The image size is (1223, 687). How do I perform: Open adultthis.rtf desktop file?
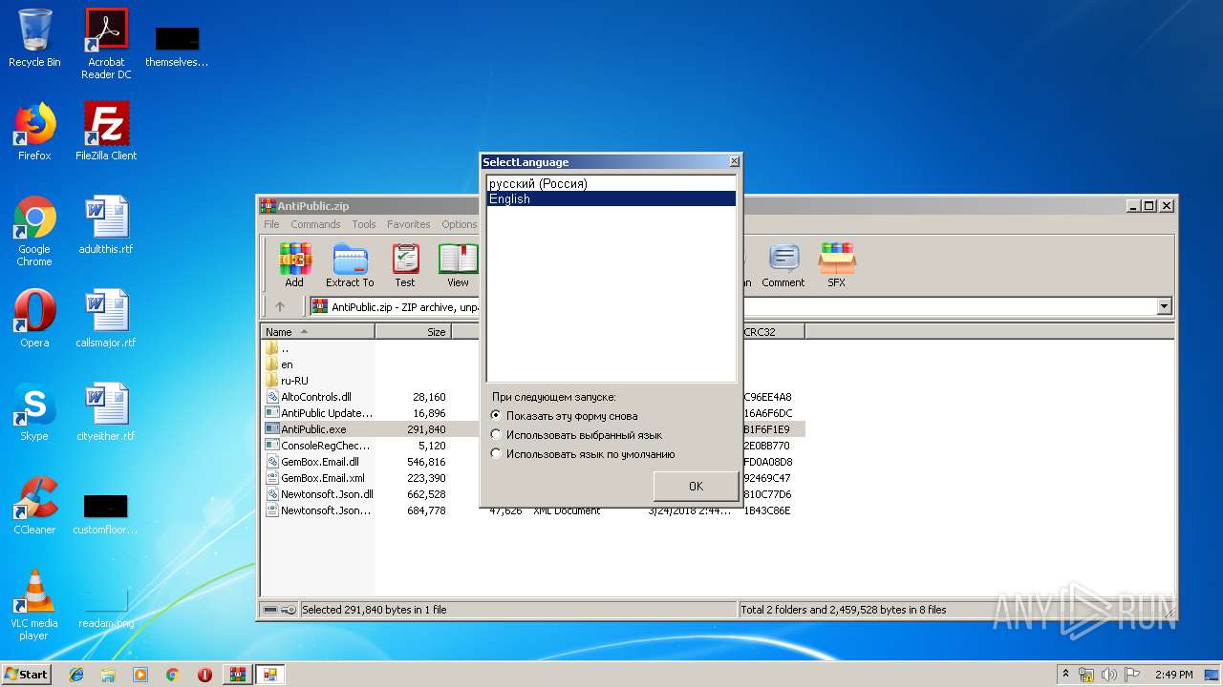pos(106,225)
